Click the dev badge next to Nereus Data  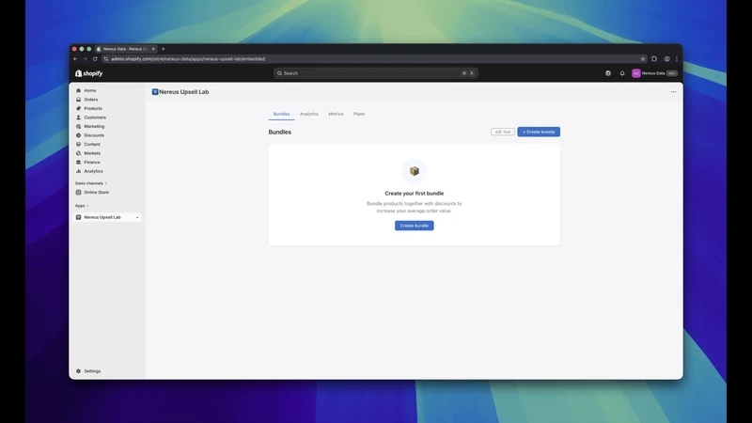tap(671, 73)
